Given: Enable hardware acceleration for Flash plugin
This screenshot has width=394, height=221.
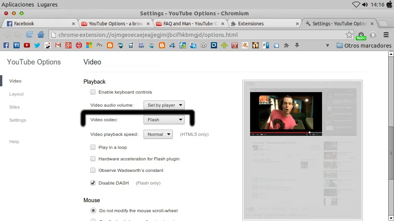Looking at the screenshot, I should tap(93, 159).
